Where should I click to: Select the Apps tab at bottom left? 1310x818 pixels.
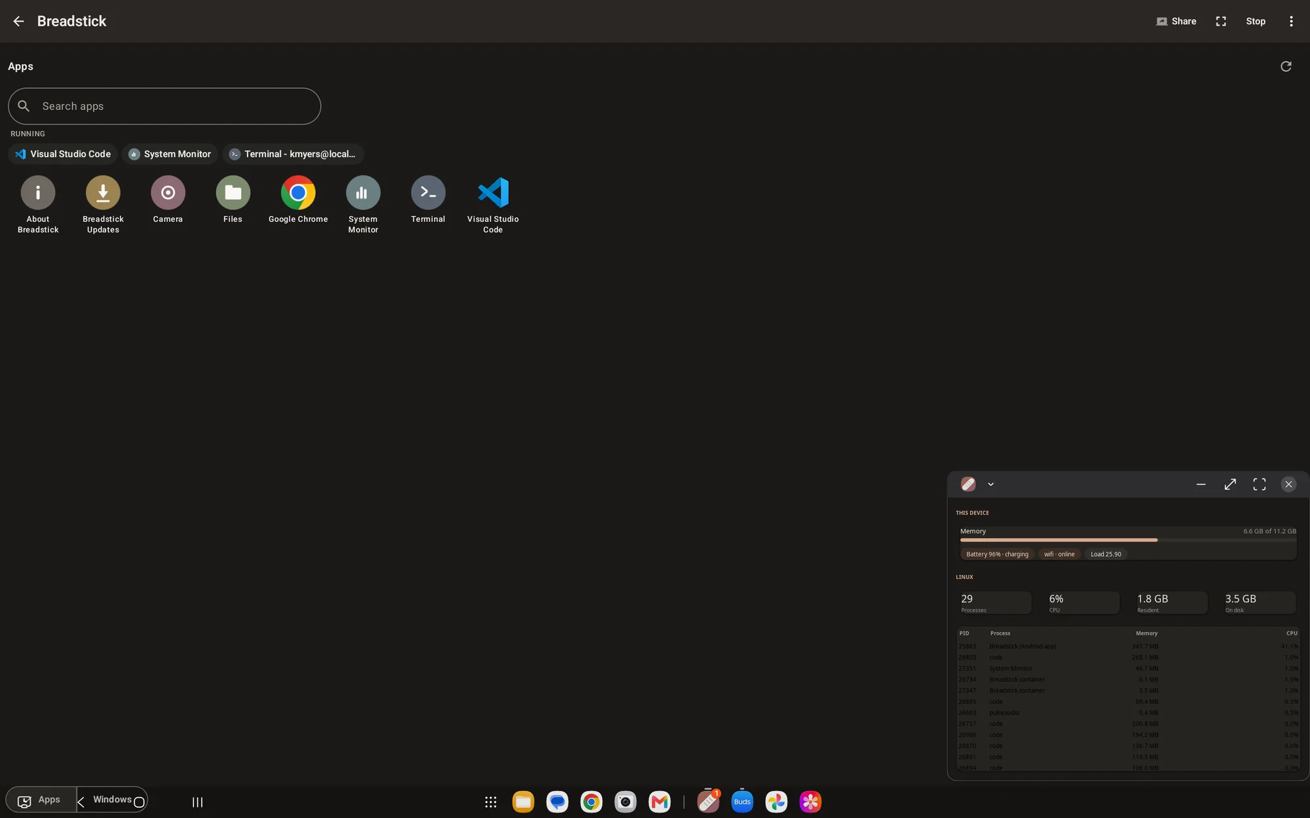41,800
